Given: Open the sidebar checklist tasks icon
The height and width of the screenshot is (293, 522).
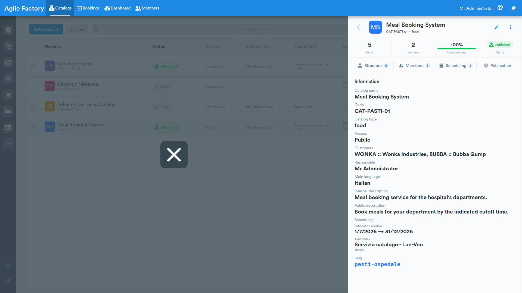Looking at the screenshot, I should click(8, 30).
